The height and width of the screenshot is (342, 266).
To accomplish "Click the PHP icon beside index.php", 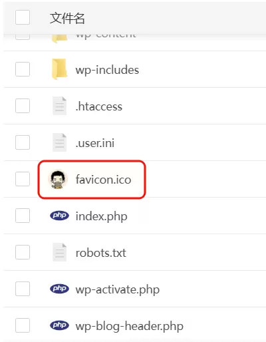I will (59, 216).
